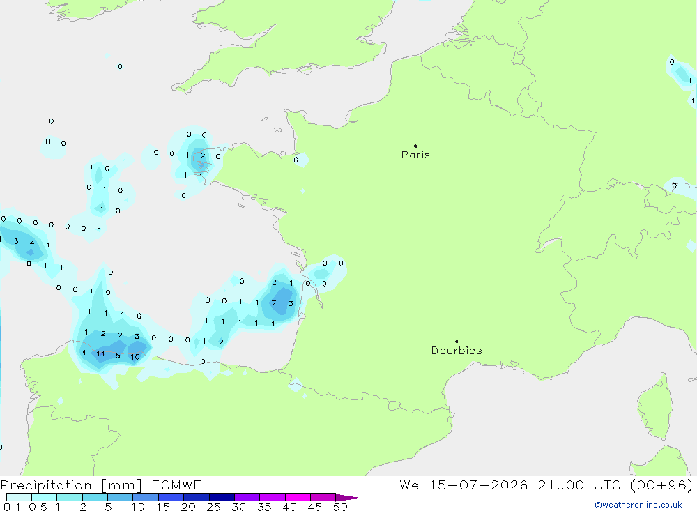
Task: Click the forecast offset "(00+96)"
Action: tap(661, 485)
